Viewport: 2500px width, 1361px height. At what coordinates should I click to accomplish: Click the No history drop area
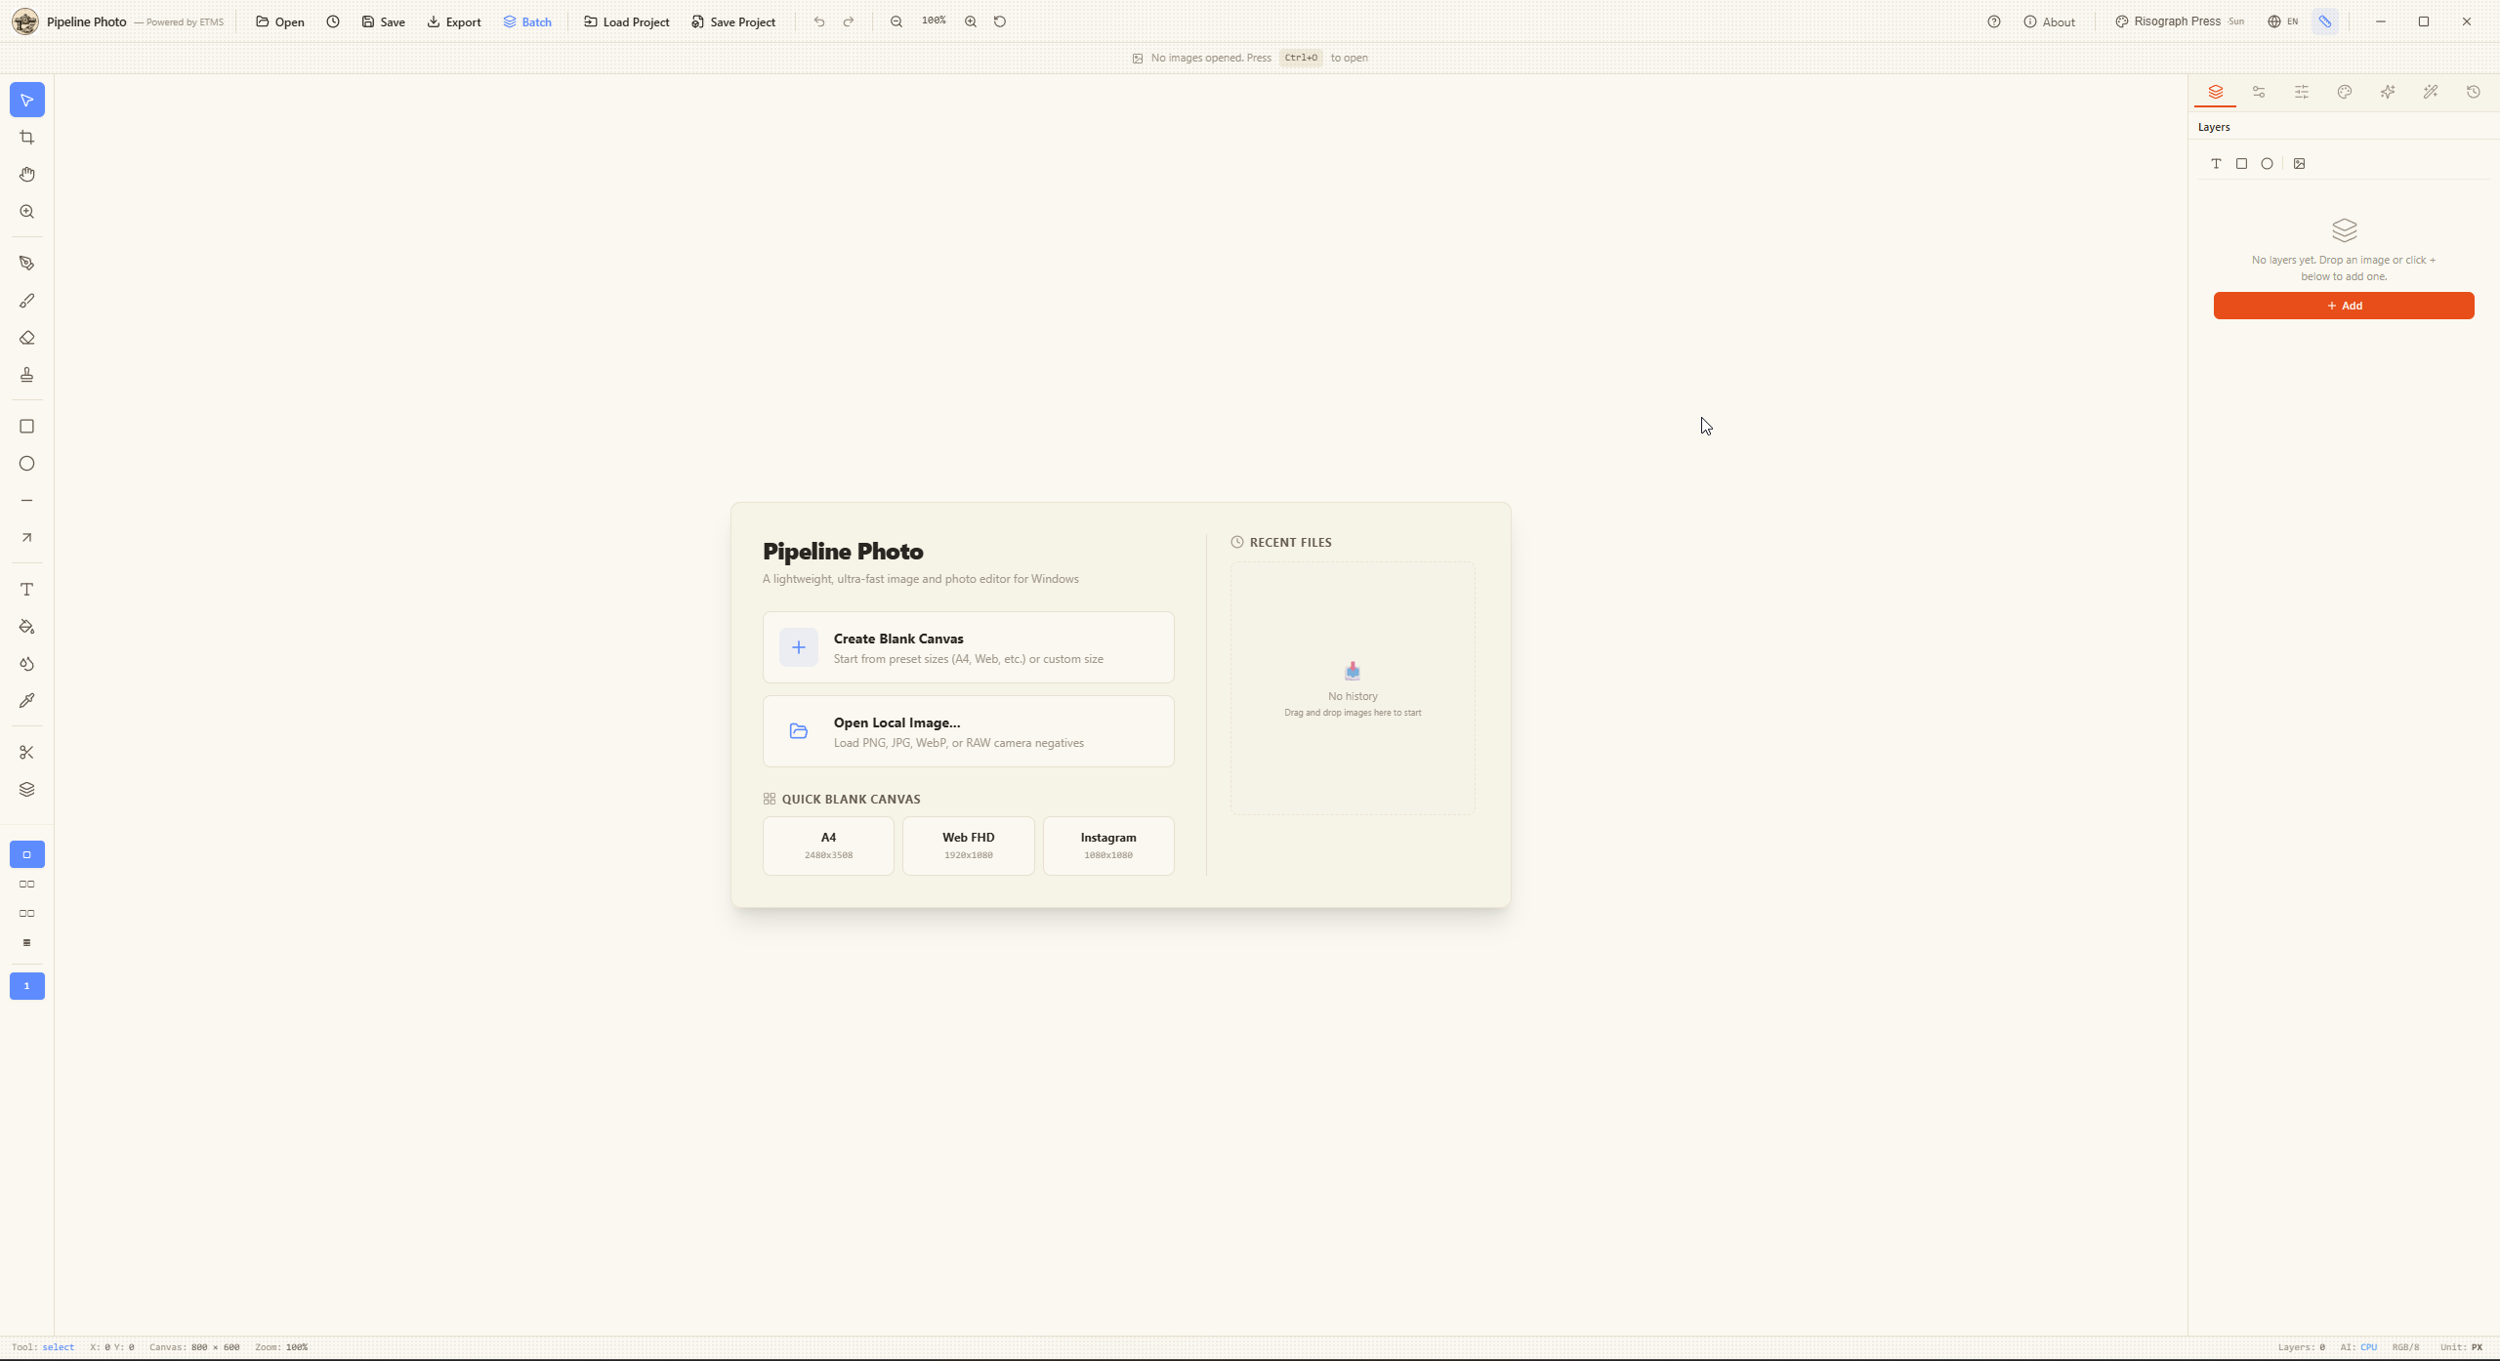(x=1353, y=688)
